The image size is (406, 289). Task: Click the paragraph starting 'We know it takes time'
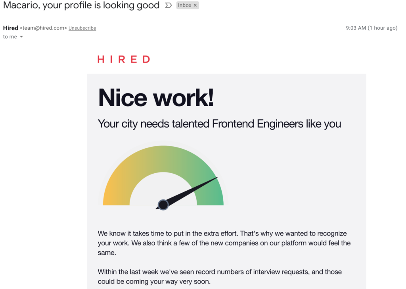pos(224,243)
